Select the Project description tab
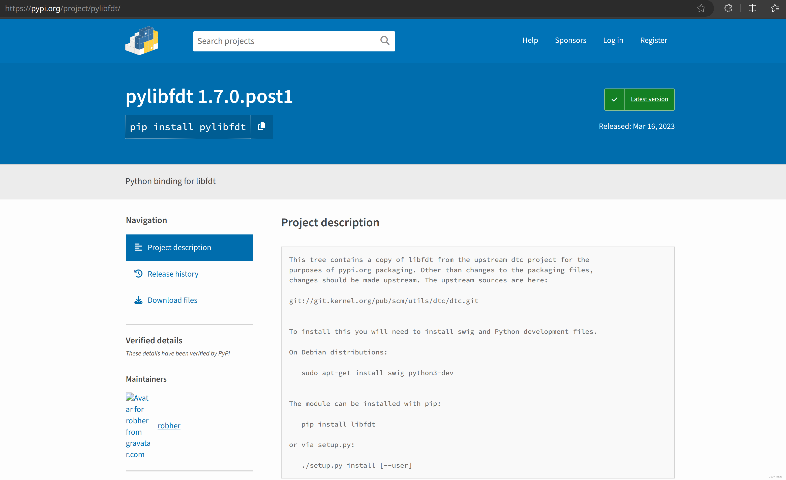This screenshot has width=786, height=480. pyautogui.click(x=189, y=248)
